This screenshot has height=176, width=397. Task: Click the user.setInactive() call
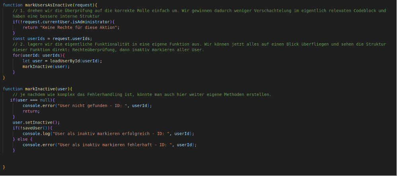[36, 122]
